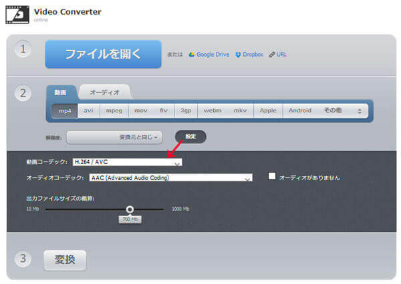This screenshot has height=284, width=401.
Task: Click the Google Drive icon
Action: 192,55
